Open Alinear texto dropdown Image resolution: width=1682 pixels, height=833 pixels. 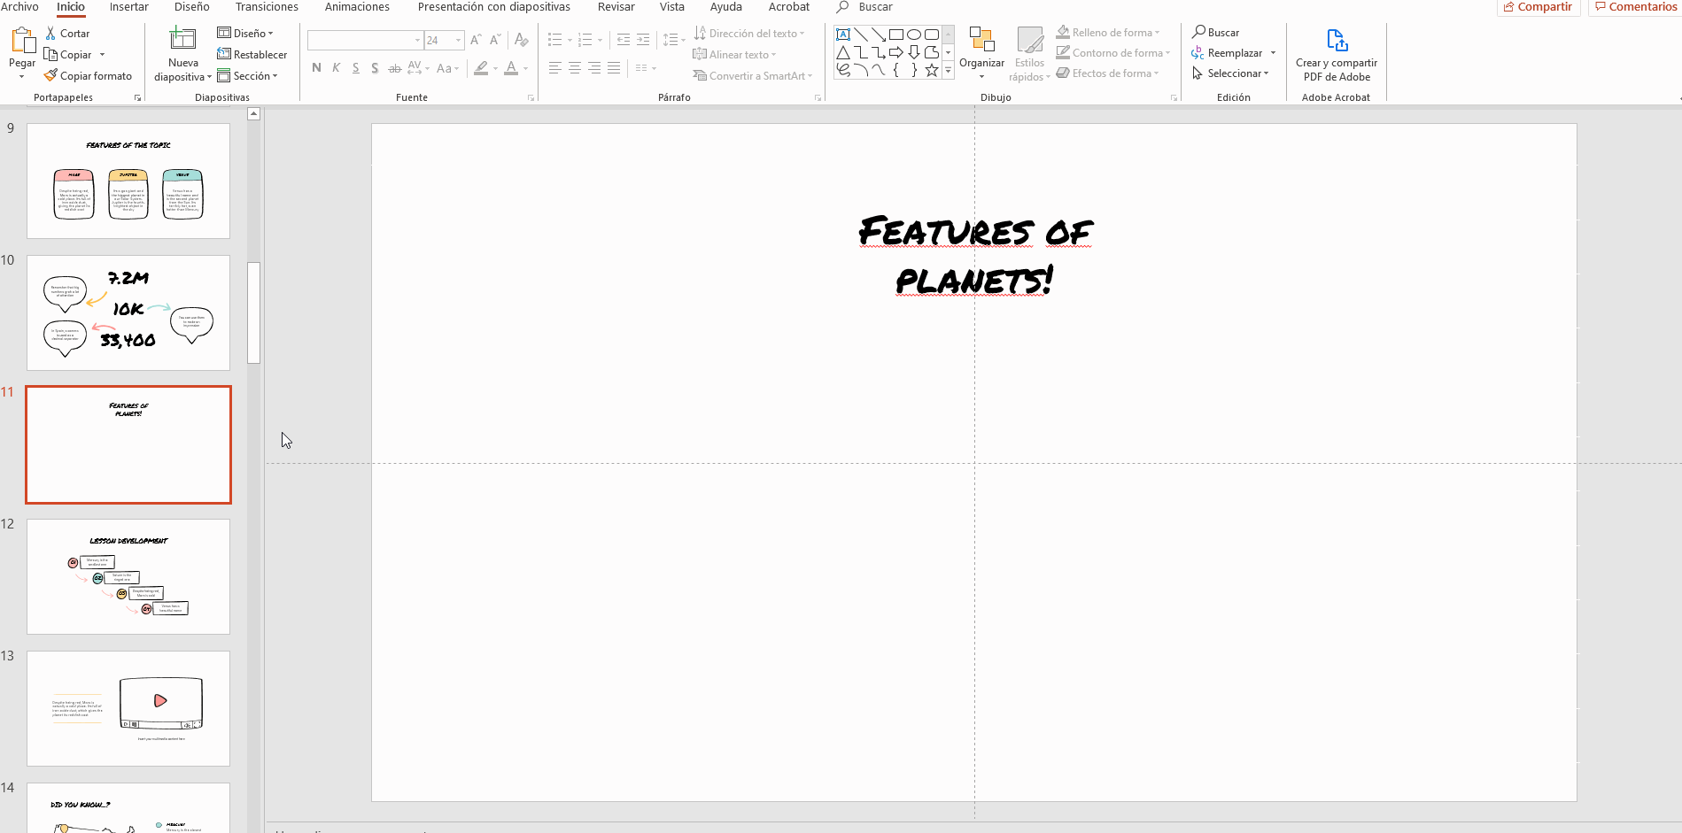pyautogui.click(x=734, y=54)
